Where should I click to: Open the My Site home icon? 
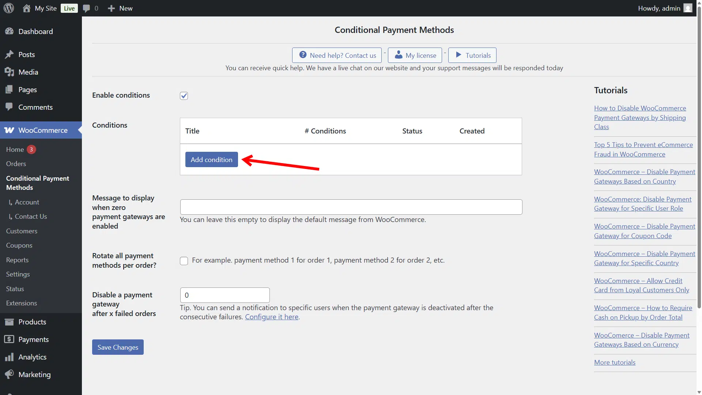tap(26, 8)
